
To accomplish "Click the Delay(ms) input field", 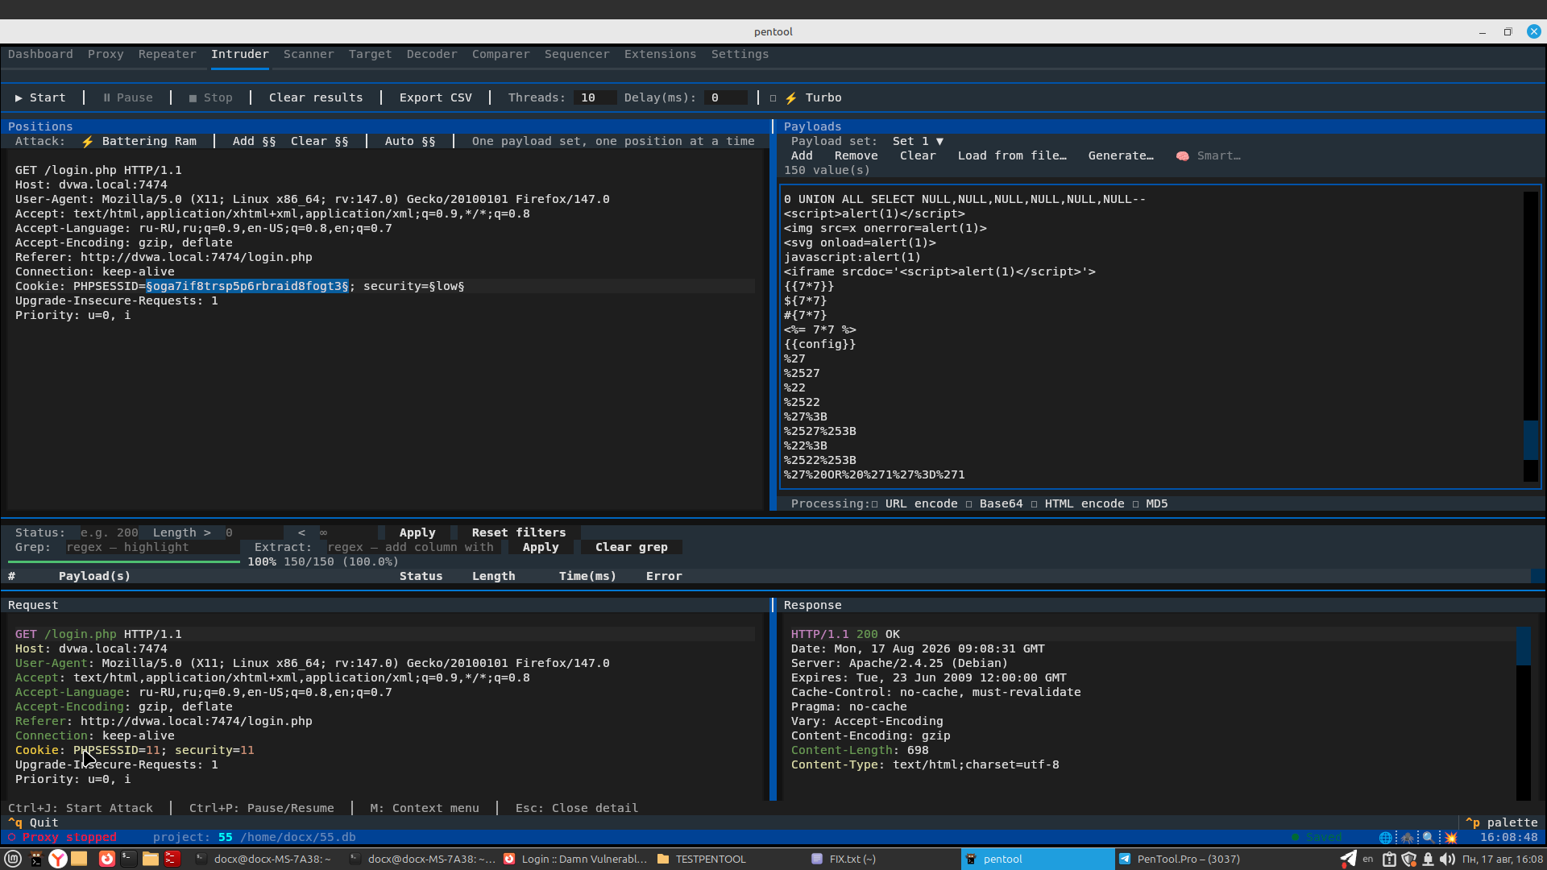I will click(726, 97).
